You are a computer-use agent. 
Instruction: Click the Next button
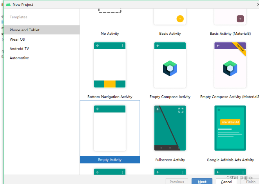[x=202, y=181]
